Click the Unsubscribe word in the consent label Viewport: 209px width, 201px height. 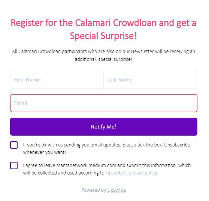point(177,145)
